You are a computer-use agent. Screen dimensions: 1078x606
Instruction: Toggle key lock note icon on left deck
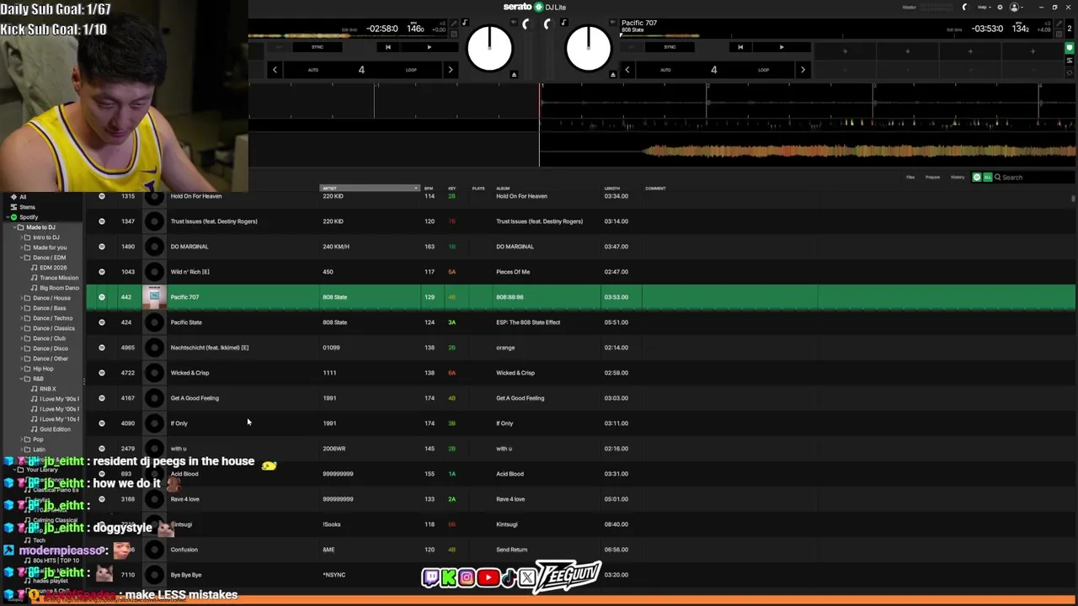[465, 23]
